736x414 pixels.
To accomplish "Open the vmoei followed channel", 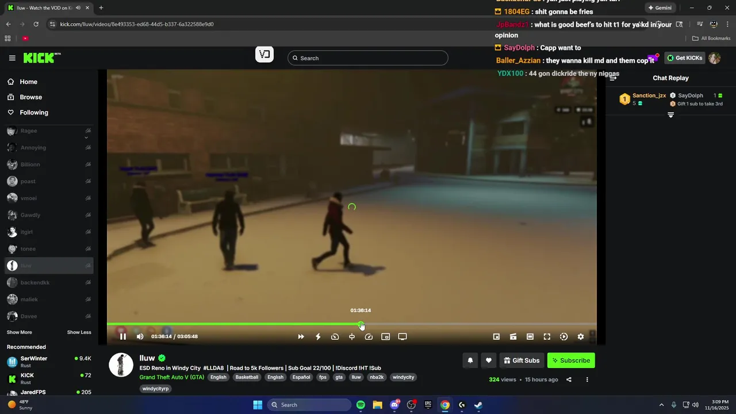I will (49, 198).
